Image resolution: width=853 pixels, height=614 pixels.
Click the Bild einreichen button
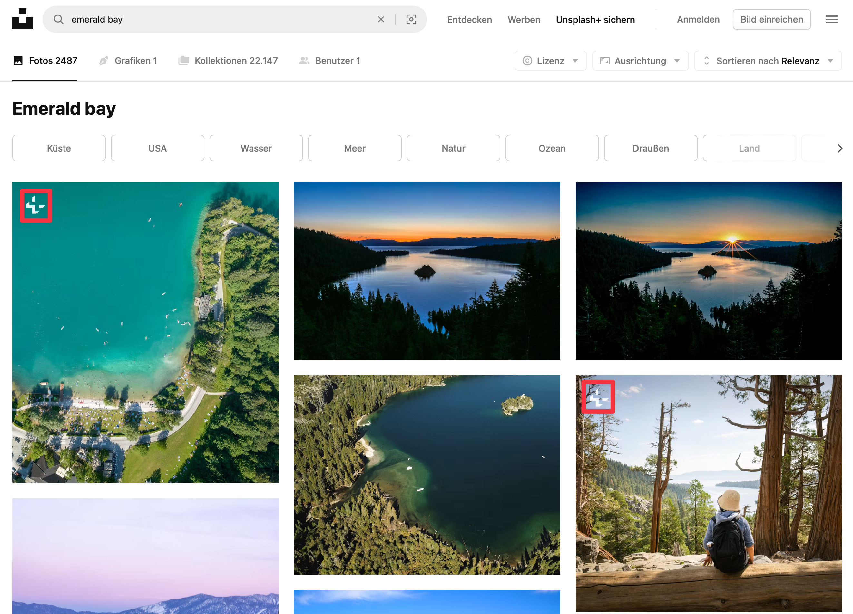[x=771, y=20]
